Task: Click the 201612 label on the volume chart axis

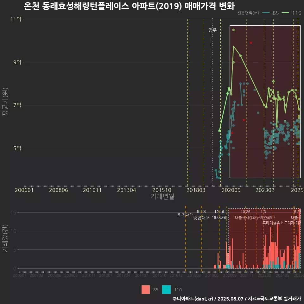Action: 176,275
